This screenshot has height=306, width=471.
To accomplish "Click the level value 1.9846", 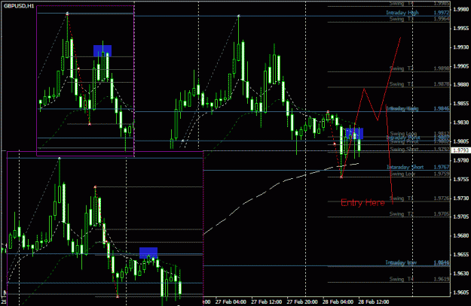I will click(x=442, y=108).
